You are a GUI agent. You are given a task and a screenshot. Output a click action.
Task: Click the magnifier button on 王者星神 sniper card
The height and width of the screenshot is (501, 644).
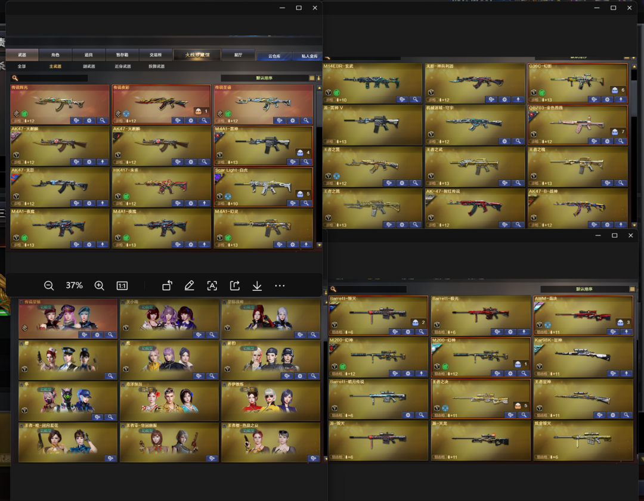coord(626,415)
